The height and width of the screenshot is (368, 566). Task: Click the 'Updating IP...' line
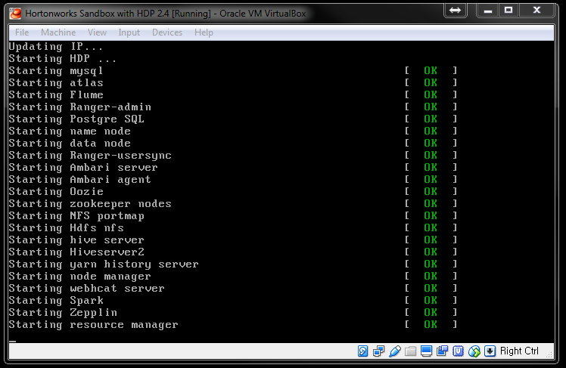(55, 47)
